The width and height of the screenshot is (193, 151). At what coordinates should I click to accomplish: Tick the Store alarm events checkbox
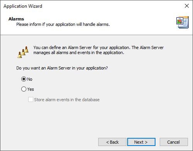[x=31, y=100]
